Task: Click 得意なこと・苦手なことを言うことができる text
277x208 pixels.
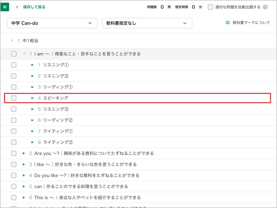Action: (98, 54)
